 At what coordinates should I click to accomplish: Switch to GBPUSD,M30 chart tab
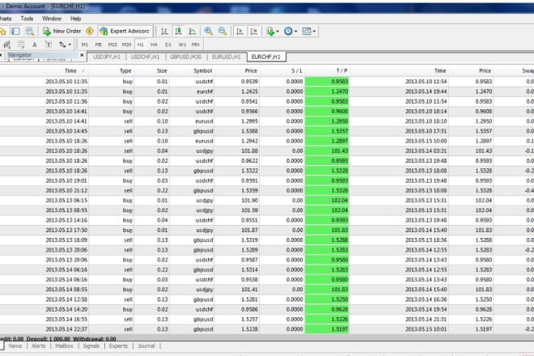[185, 57]
